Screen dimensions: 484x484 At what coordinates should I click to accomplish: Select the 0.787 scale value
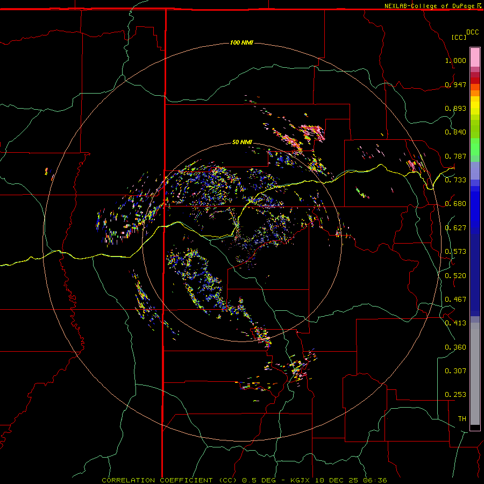click(455, 156)
